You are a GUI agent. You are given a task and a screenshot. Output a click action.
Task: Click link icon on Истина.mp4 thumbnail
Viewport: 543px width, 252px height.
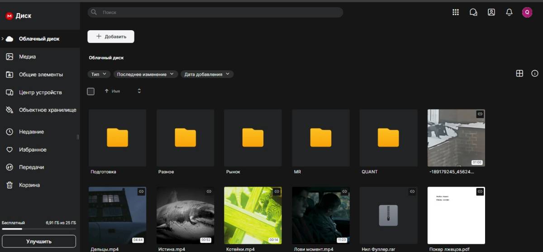pos(209,192)
